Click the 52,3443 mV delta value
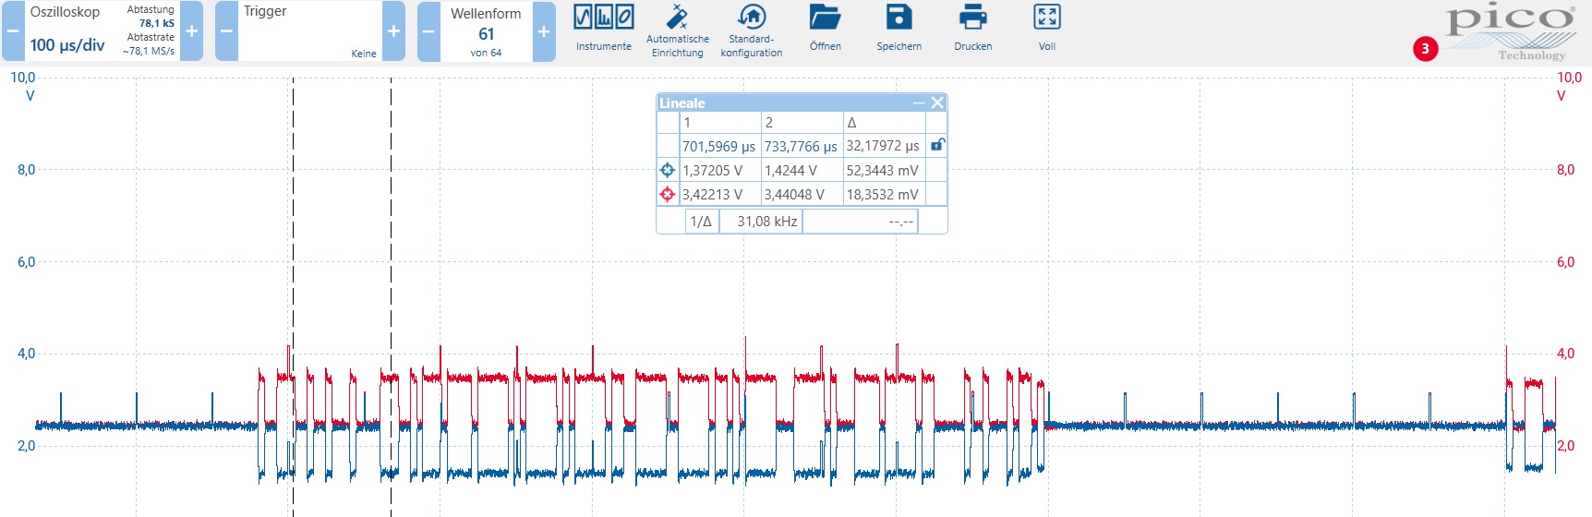Image resolution: width=1592 pixels, height=517 pixels. (x=882, y=170)
